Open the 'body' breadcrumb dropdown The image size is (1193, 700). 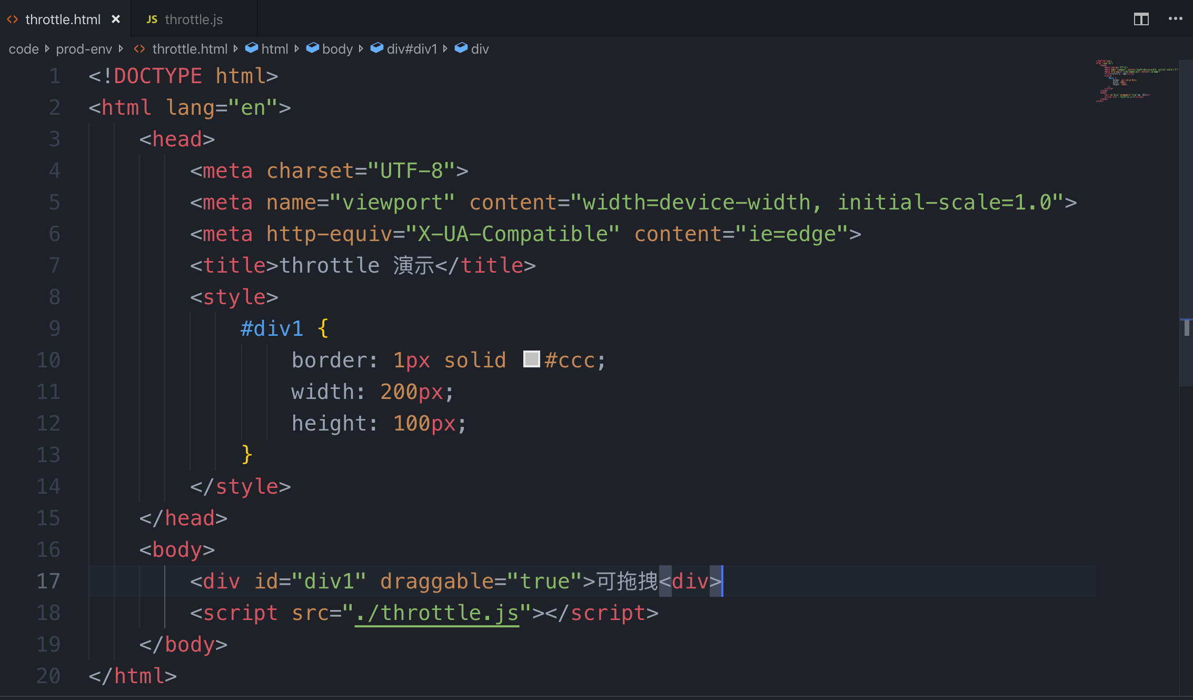337,49
